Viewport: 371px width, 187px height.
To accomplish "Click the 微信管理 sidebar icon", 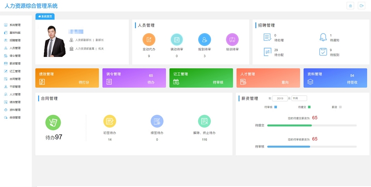I will [x=6, y=117].
